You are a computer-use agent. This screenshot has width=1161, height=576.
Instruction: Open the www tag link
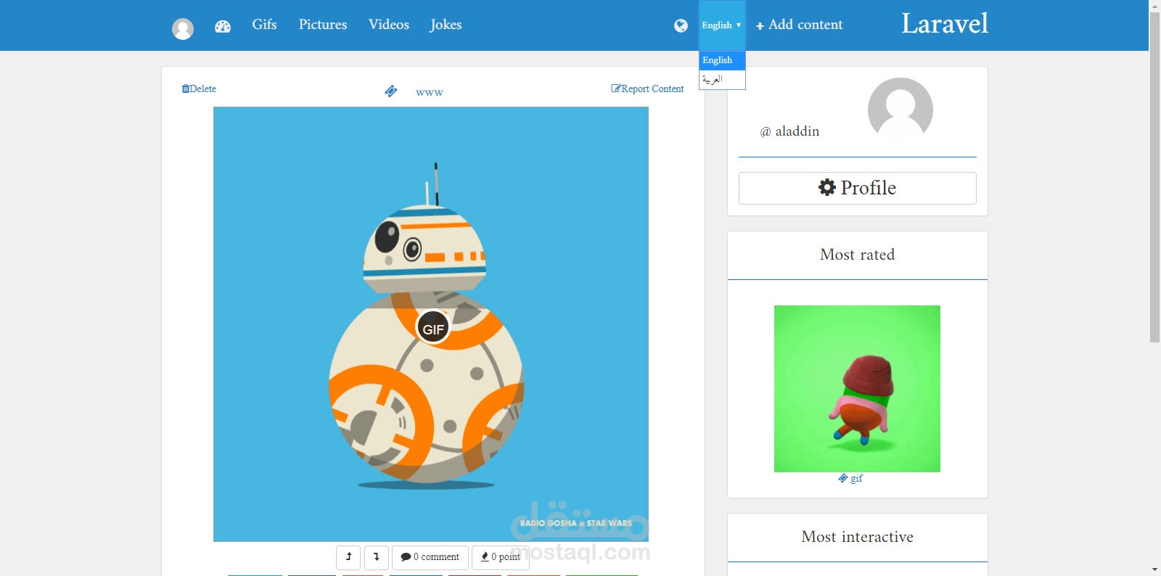point(430,92)
